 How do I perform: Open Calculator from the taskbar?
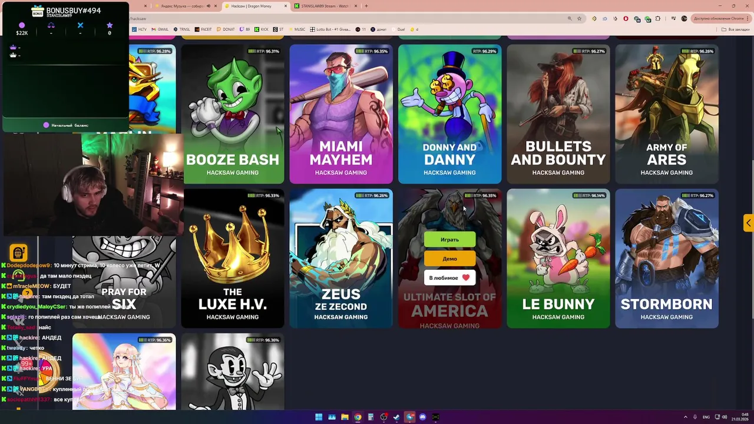(x=371, y=417)
